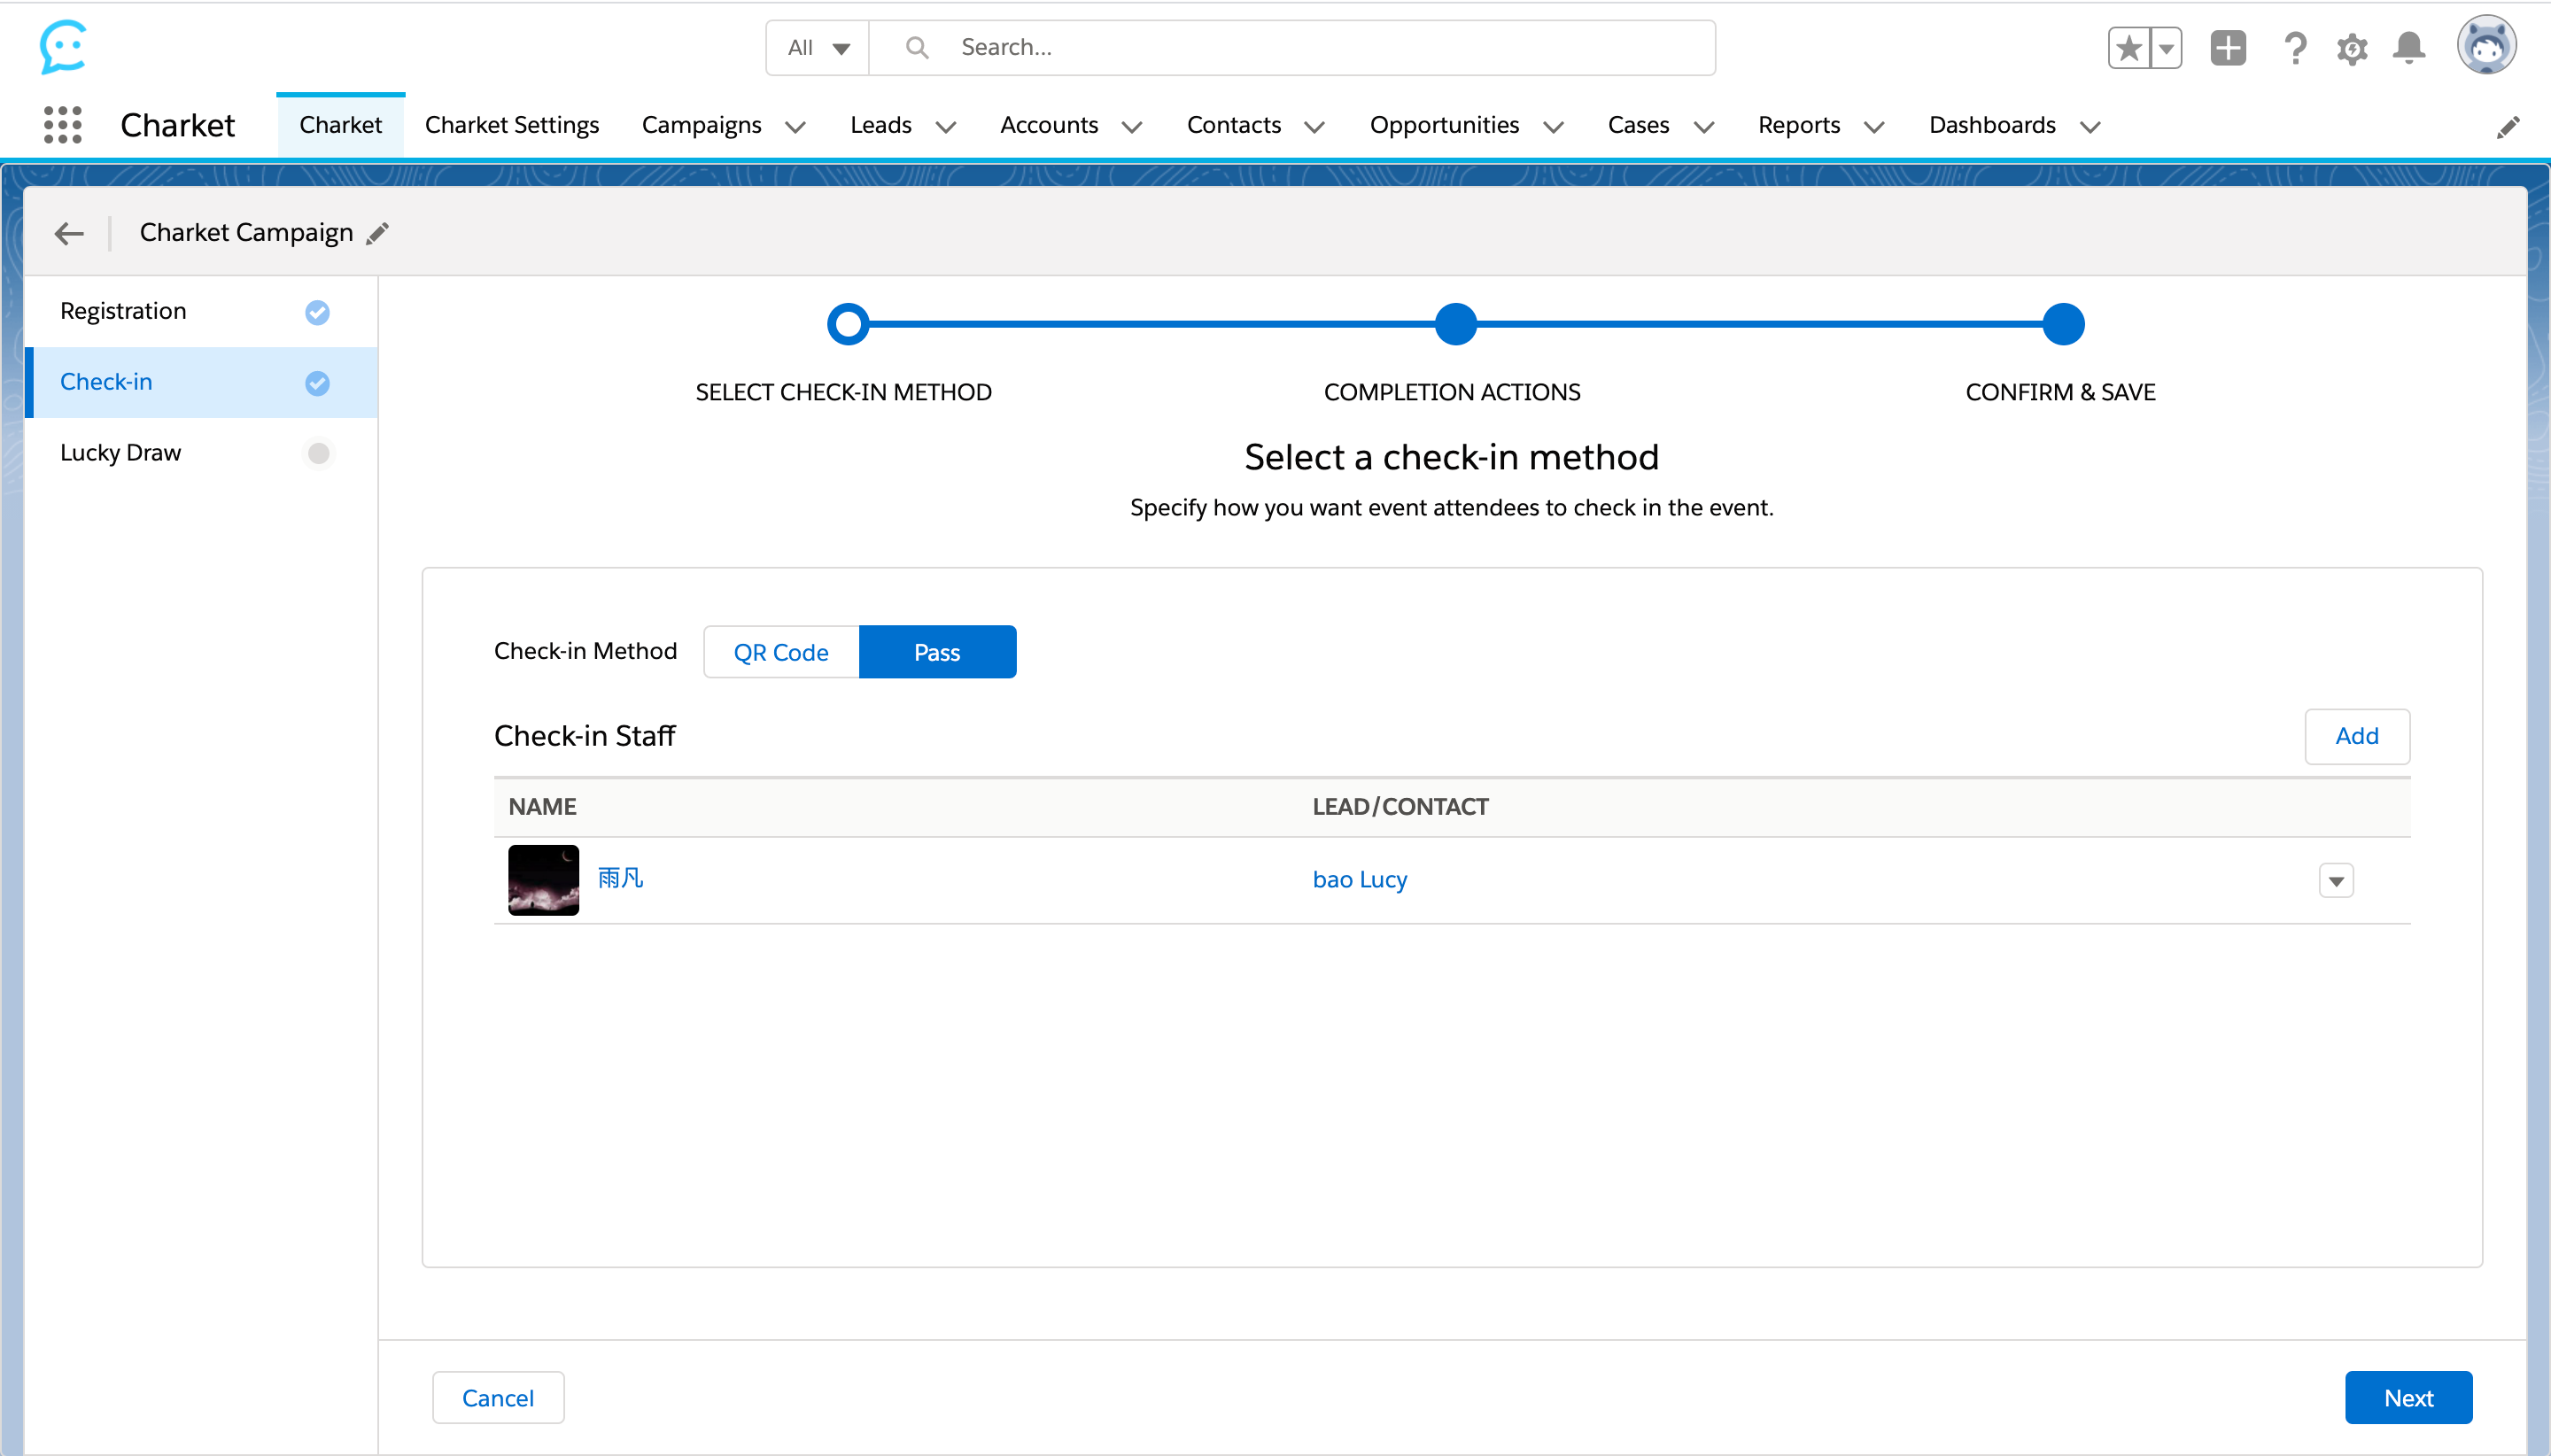This screenshot has height=1456, width=2551.
Task: Open the setup gear icon
Action: coord(2352,48)
